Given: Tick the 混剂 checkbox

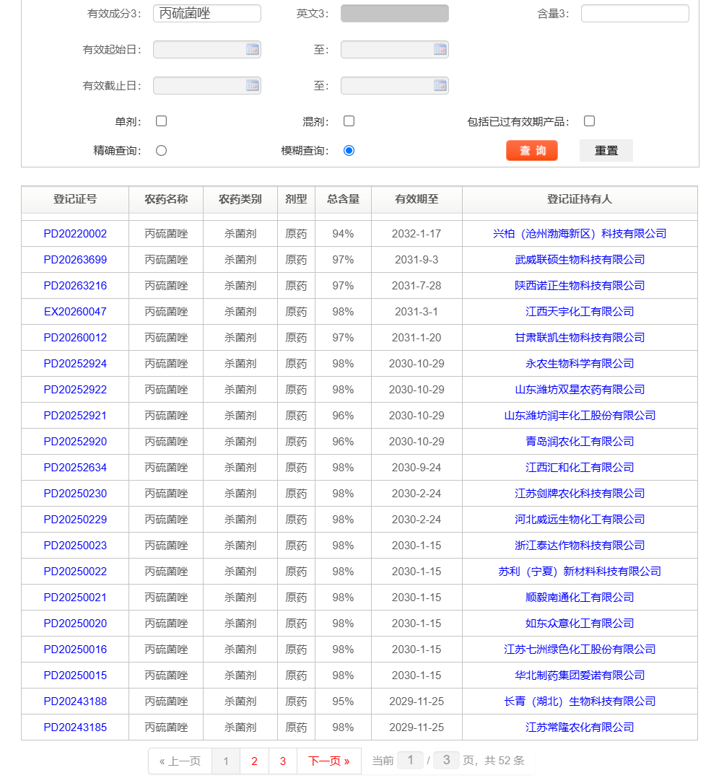Looking at the screenshot, I should tap(349, 121).
